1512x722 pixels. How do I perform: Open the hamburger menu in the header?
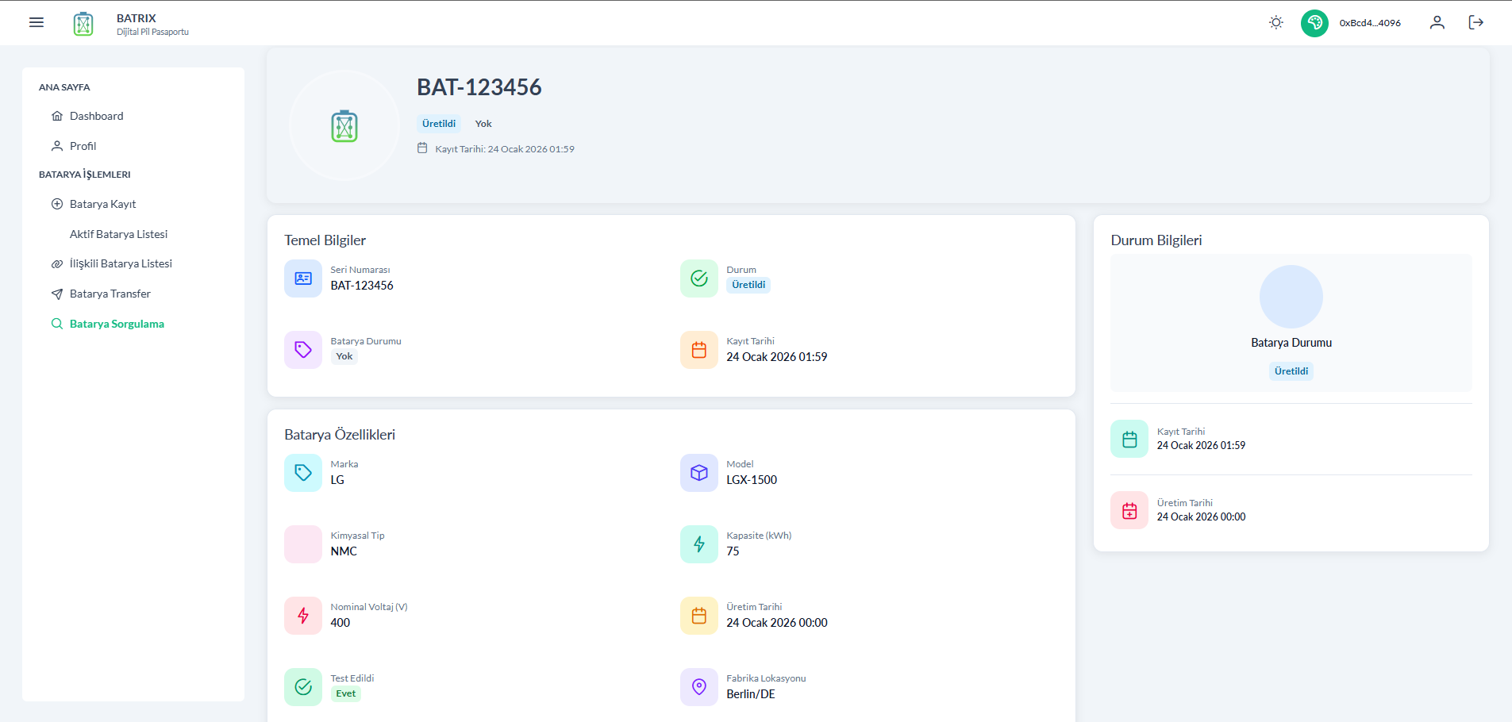(x=37, y=22)
